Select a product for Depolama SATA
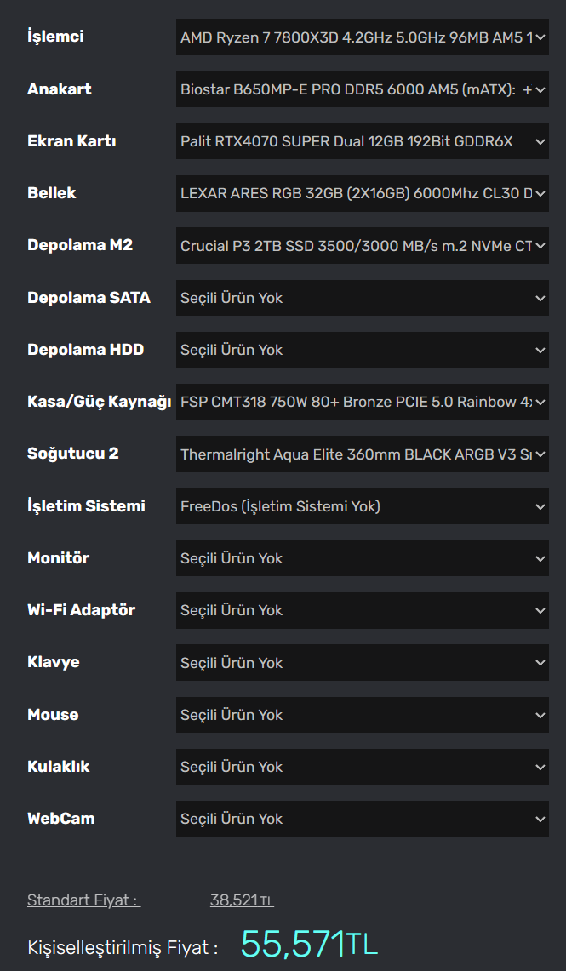Image resolution: width=566 pixels, height=971 pixels. pos(362,298)
